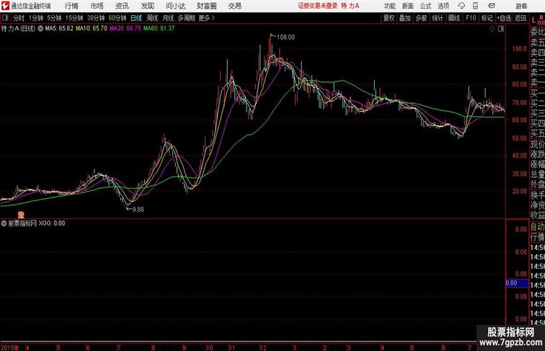The width and height of the screenshot is (545, 351).
Task: Switch to 分时 chart period
Action: tap(19, 18)
